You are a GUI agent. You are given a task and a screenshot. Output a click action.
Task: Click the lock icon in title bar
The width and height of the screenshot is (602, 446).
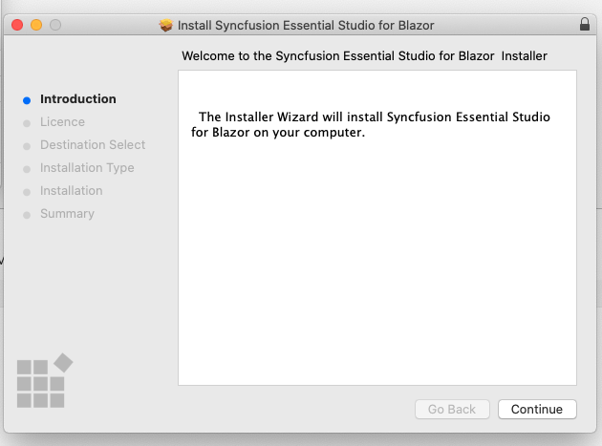[584, 24]
